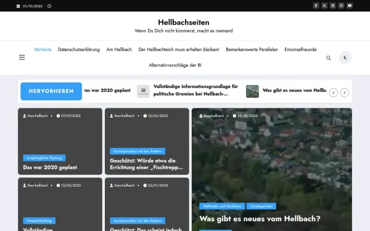Open the Dribbble social icon
Image resolution: width=370 pixels, height=231 pixels.
(333, 6)
